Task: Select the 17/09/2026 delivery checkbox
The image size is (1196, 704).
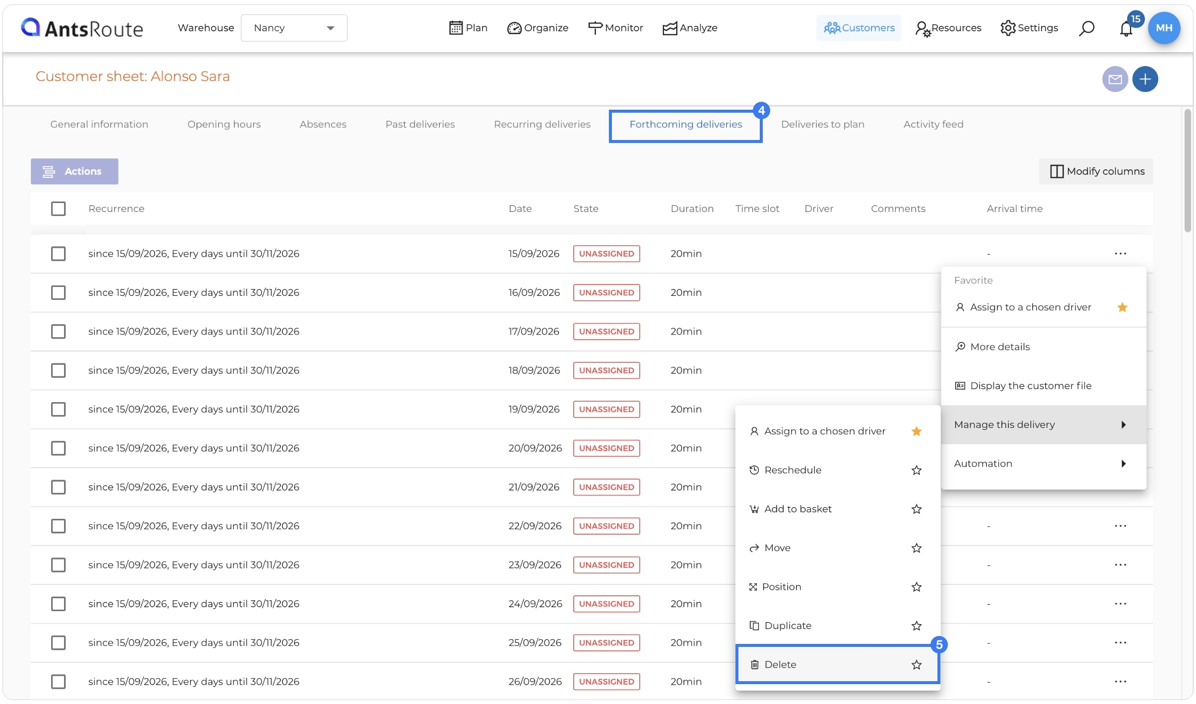Action: click(x=59, y=332)
